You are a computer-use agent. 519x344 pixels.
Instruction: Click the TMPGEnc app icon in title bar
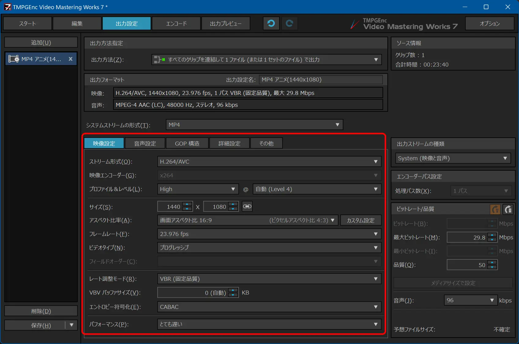click(x=7, y=7)
